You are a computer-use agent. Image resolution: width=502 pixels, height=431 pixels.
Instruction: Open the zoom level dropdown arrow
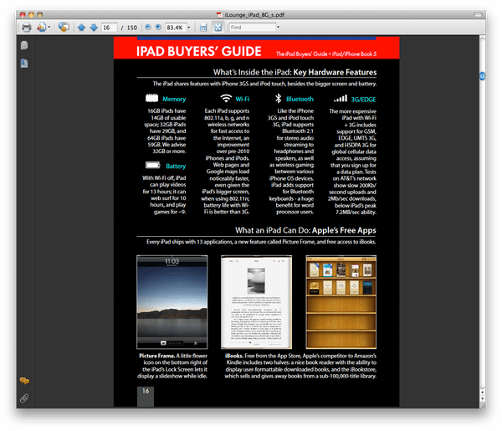(189, 28)
